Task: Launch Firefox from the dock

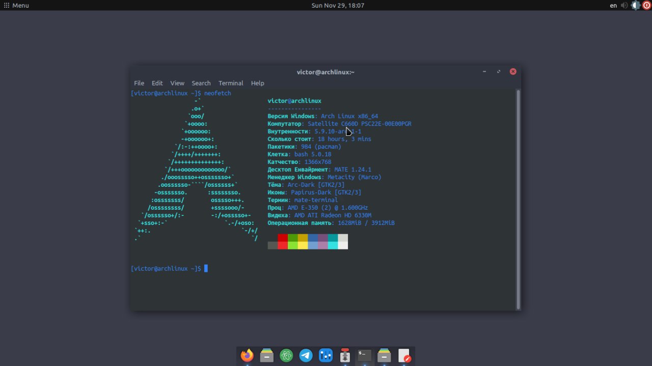Action: pos(247,355)
